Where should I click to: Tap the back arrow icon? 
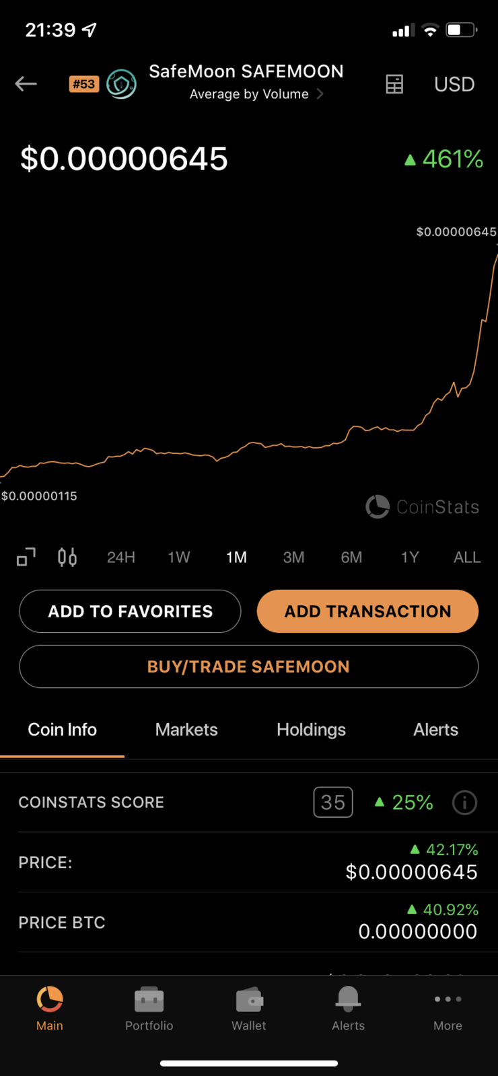[26, 84]
